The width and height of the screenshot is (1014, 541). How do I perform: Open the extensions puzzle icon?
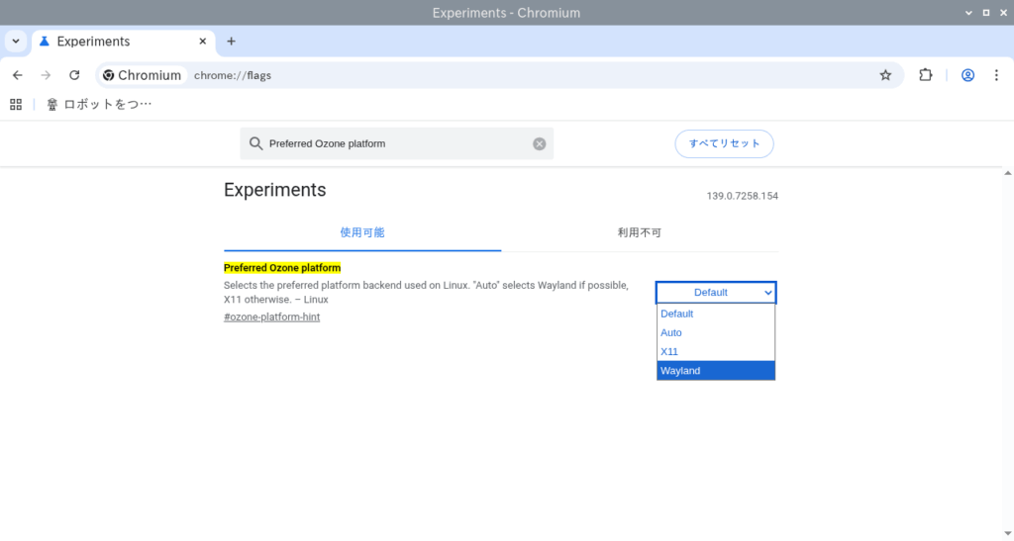coord(926,75)
